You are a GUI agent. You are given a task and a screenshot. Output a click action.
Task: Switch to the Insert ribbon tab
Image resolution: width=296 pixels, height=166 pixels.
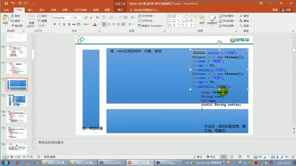point(31,10)
